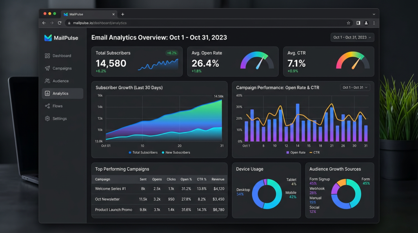
Task: Click the MailPulse logo icon in sidebar
Action: 48,38
